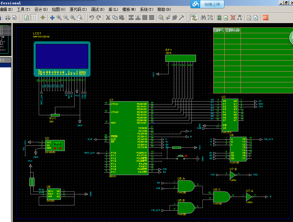The image size is (293, 222).
Task: Toggle the false origin crosshair icon
Action: pyautogui.click(x=43, y=18)
